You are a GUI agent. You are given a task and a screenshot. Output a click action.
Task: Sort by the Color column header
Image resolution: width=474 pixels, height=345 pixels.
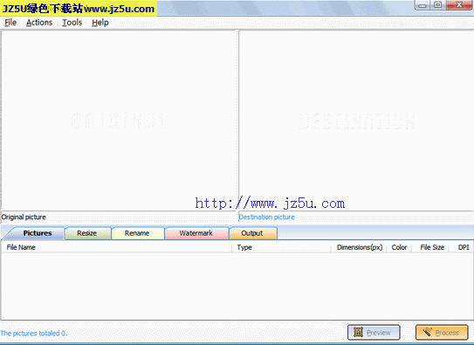click(399, 247)
